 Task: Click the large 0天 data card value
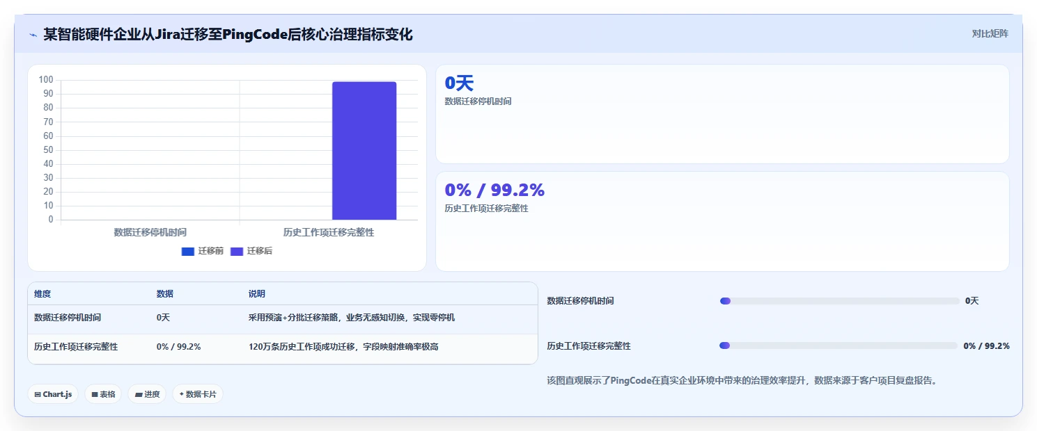coord(459,83)
